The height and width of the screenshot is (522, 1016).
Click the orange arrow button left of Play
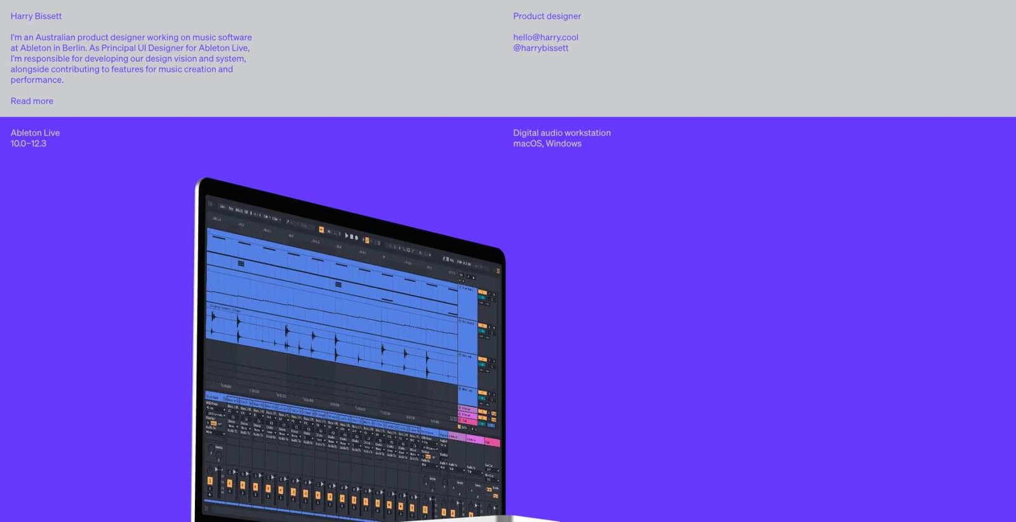coord(321,230)
